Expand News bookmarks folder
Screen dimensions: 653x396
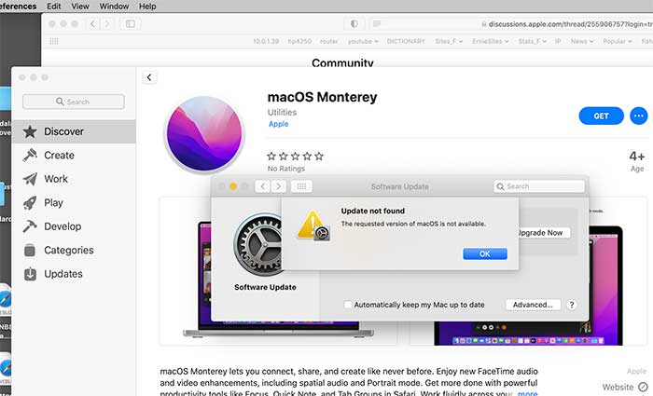pyautogui.click(x=582, y=41)
